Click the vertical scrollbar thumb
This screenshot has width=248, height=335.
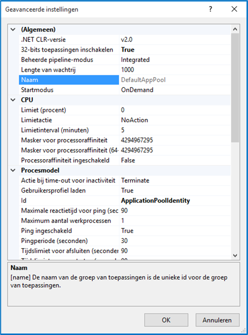tap(235, 87)
